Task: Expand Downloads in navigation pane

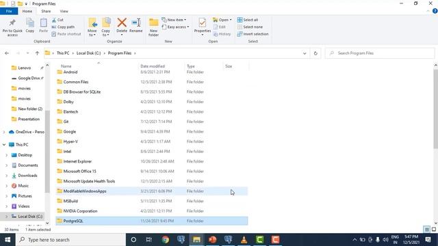Action: (x=6, y=176)
